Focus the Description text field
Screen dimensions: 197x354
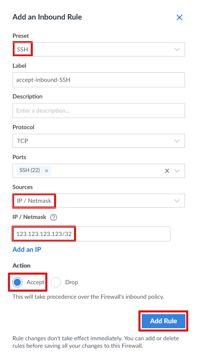(99, 111)
